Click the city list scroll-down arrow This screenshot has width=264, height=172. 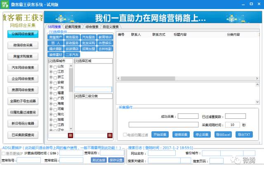tap(71, 129)
